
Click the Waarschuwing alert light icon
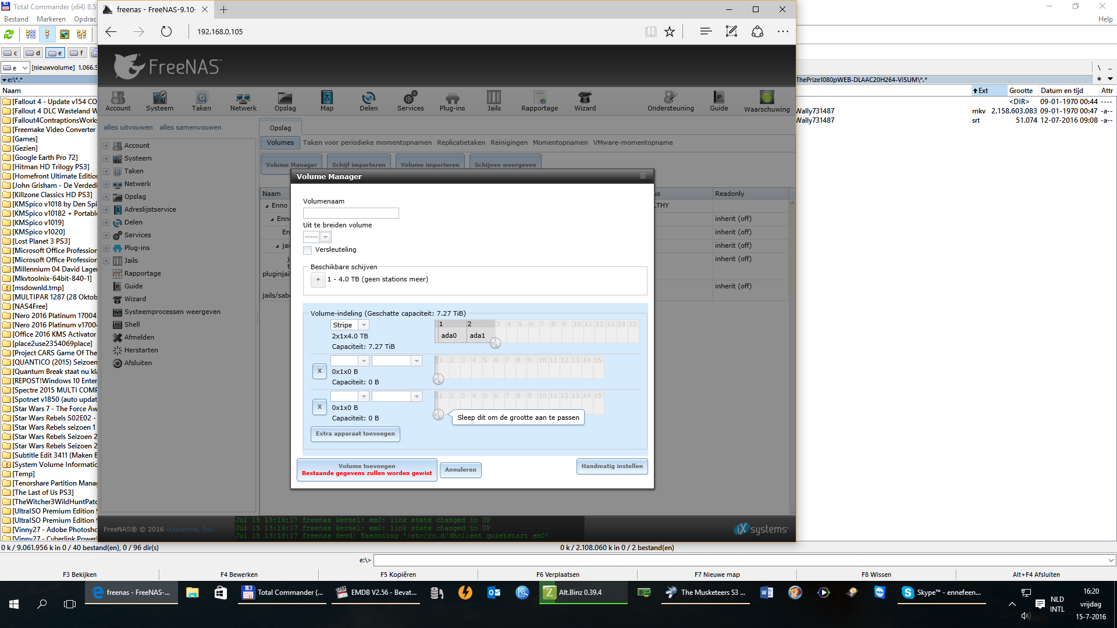(767, 97)
